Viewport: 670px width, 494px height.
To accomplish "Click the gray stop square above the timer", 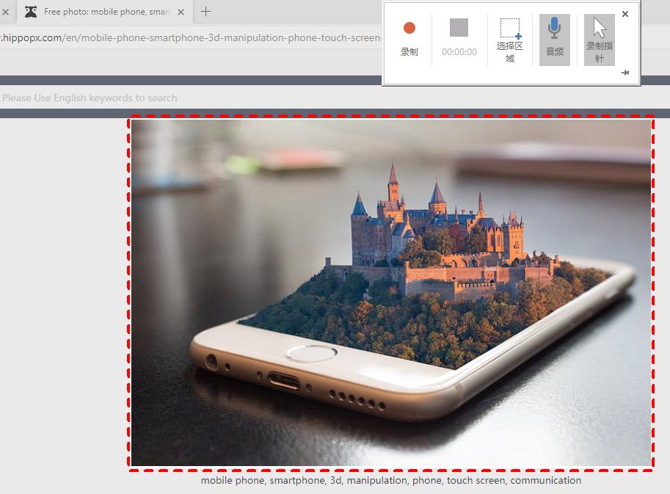I will [x=459, y=28].
